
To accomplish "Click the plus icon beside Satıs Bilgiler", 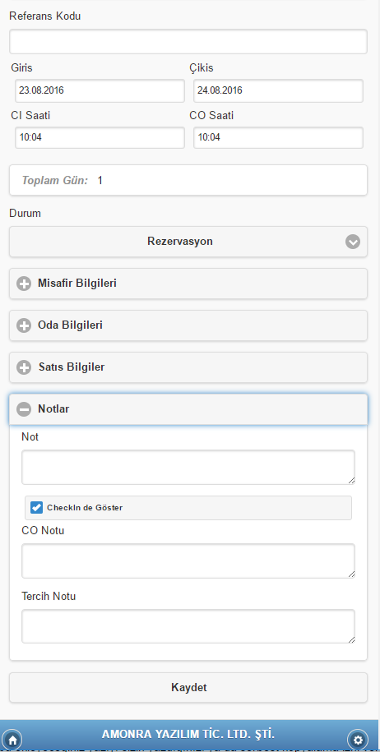I will tap(24, 367).
